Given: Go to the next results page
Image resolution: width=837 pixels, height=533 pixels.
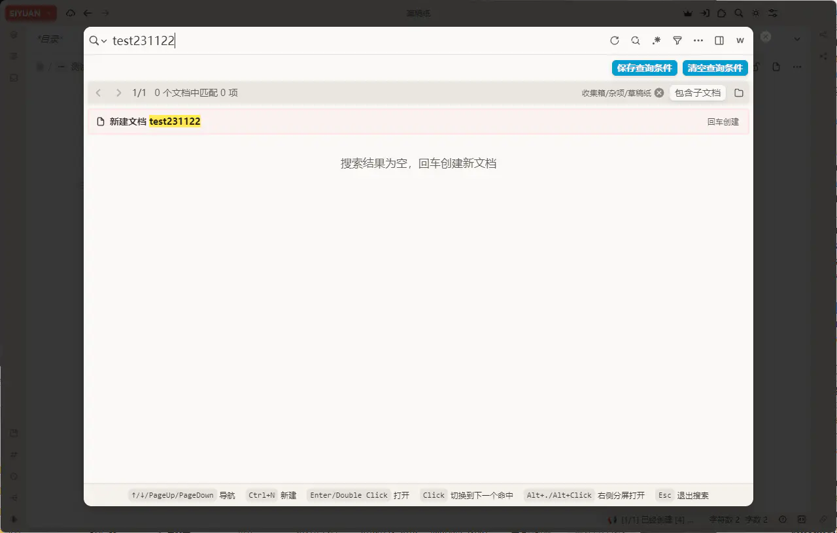Looking at the screenshot, I should tap(118, 93).
